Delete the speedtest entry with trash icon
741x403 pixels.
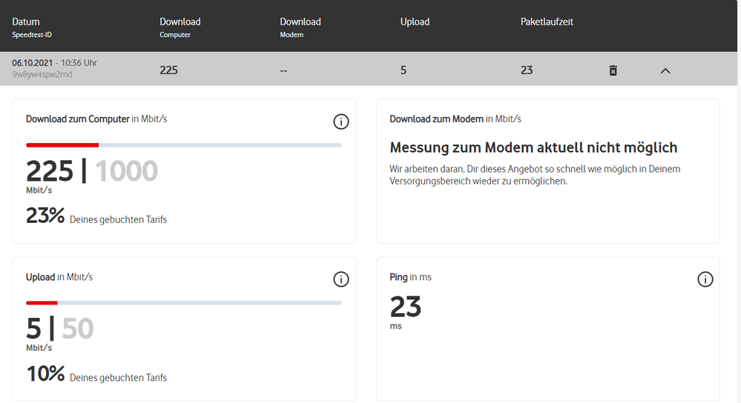click(x=613, y=70)
